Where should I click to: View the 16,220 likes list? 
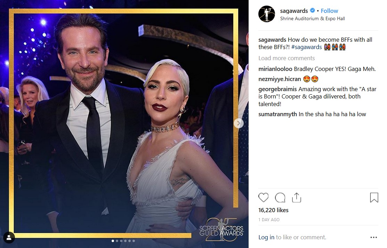coord(273,210)
